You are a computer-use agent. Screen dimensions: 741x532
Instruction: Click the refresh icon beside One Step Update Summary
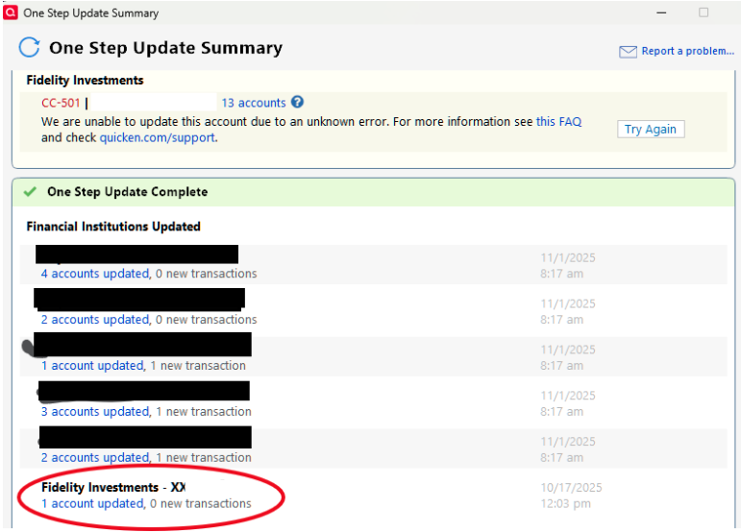click(29, 47)
